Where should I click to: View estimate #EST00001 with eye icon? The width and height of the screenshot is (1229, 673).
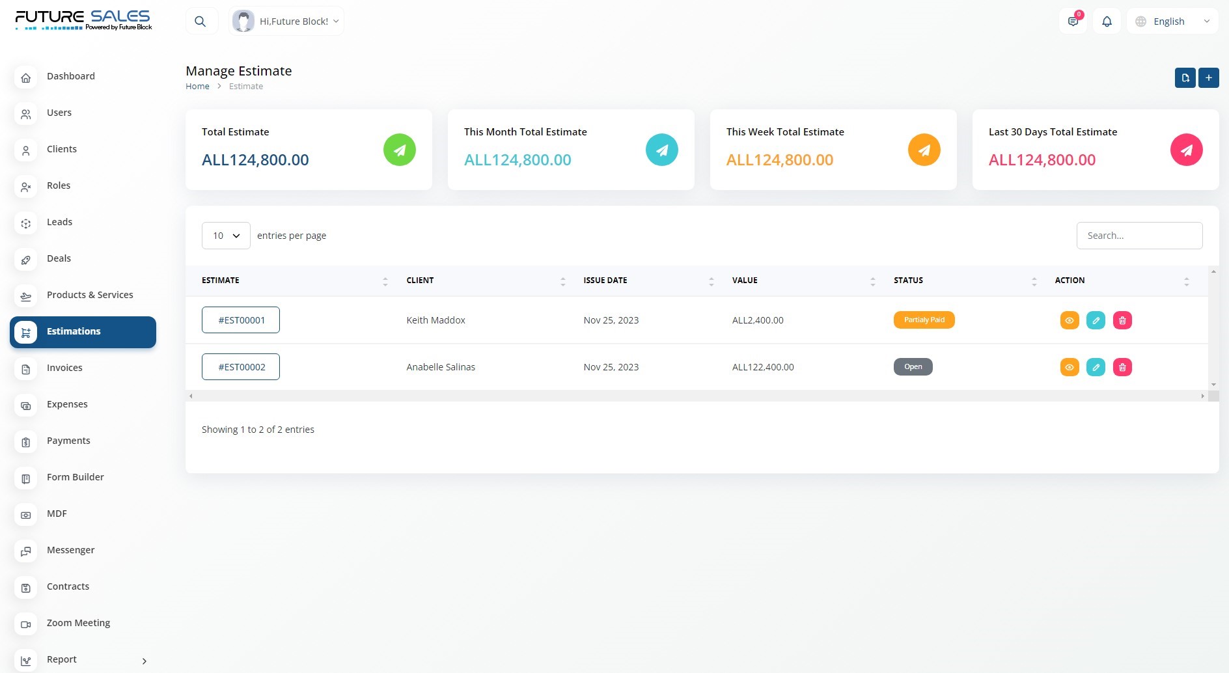(x=1070, y=320)
